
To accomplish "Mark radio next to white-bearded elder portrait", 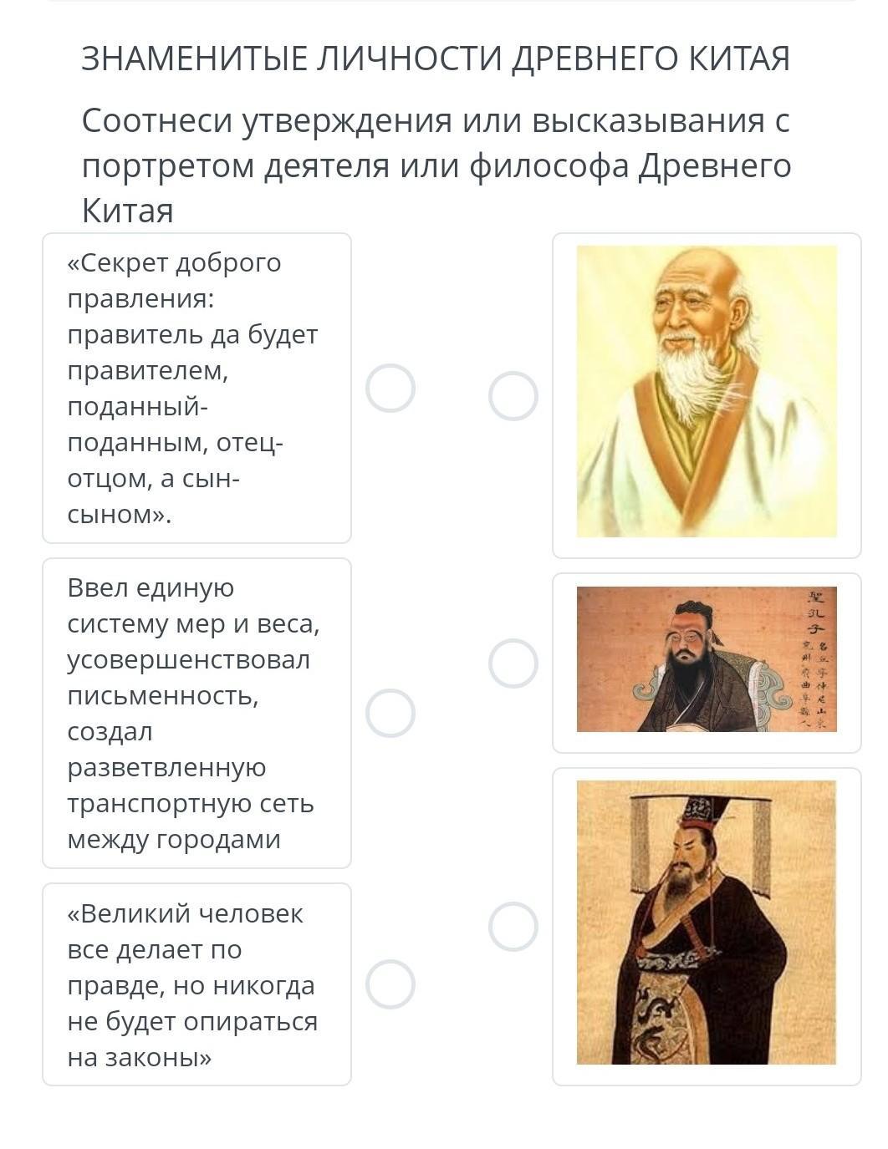I will point(513,396).
